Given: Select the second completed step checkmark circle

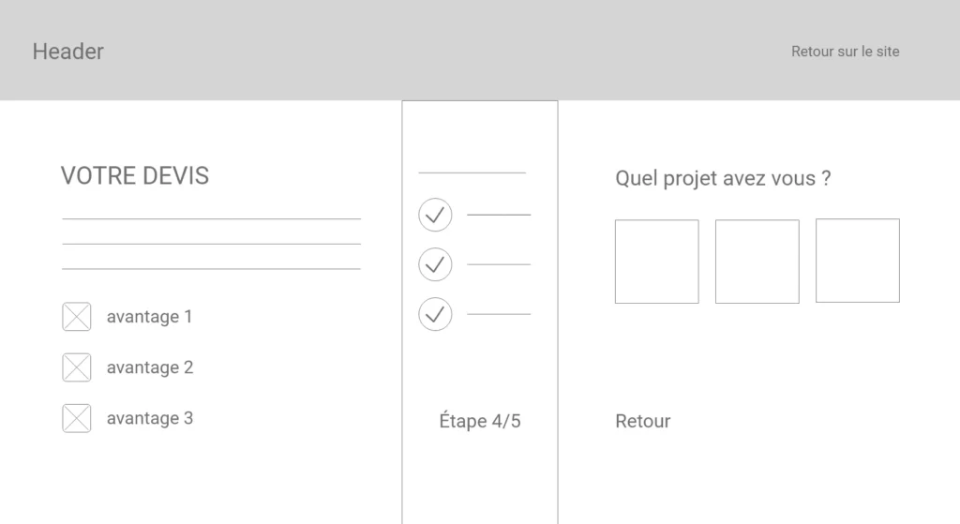Looking at the screenshot, I should click(x=435, y=264).
